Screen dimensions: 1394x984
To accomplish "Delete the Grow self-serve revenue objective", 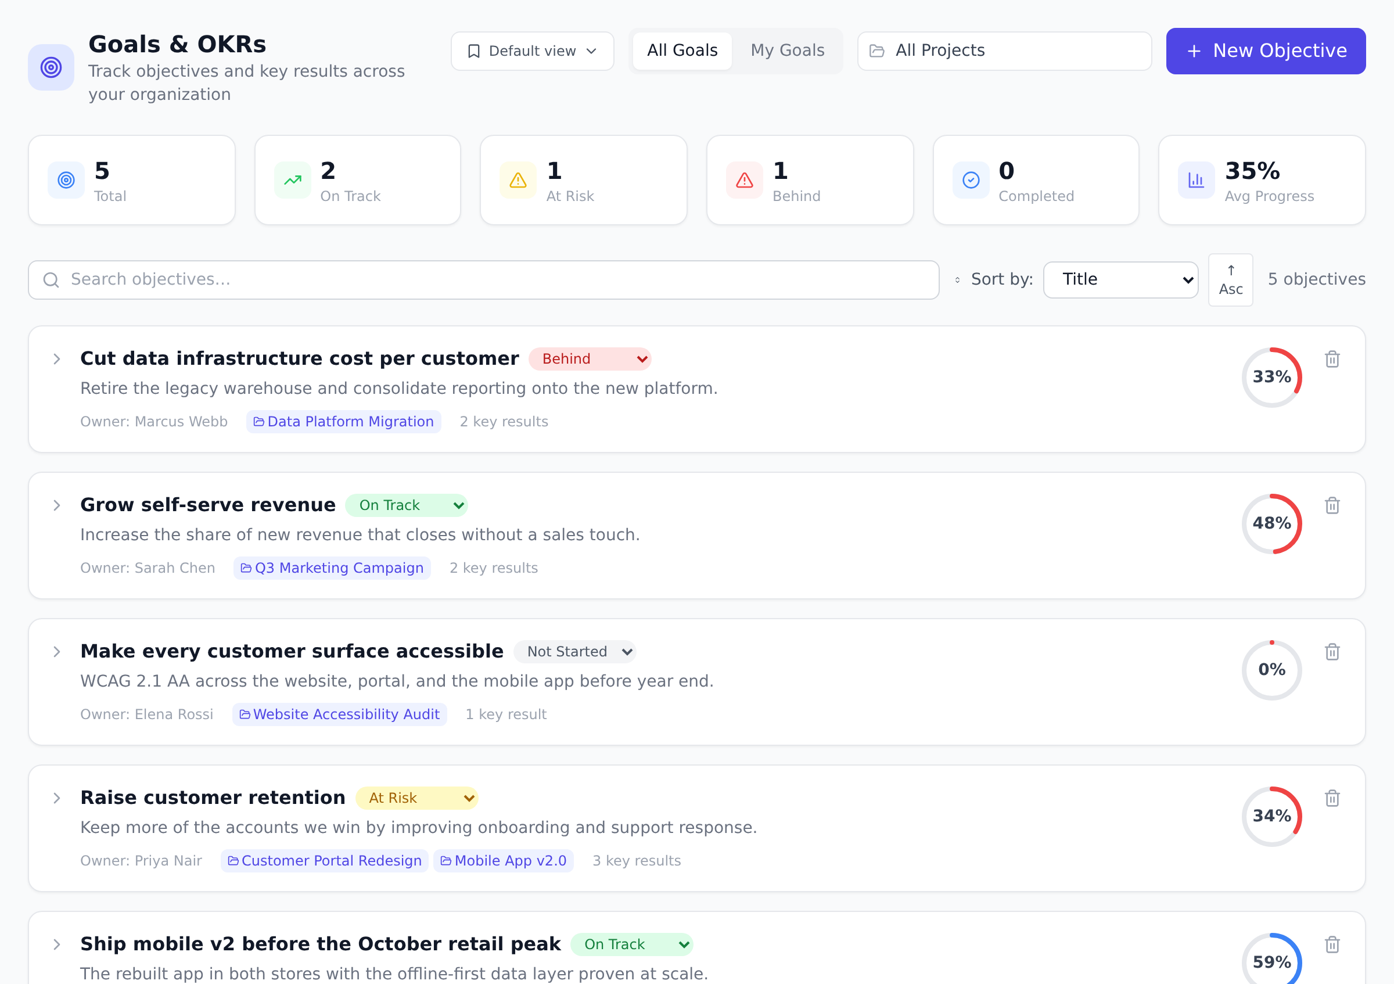I will [1332, 506].
